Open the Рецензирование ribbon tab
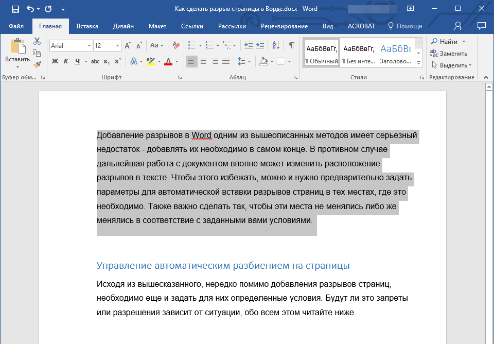Image resolution: width=494 pixels, height=344 pixels. coord(284,26)
